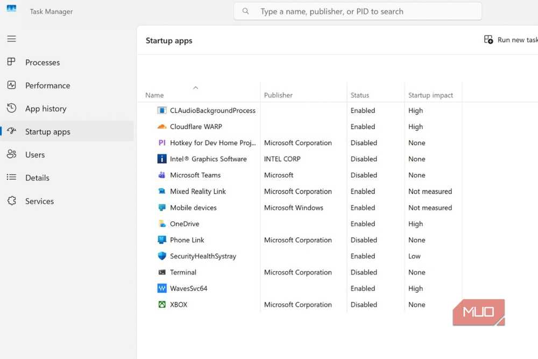
Task: Click the Publisher column header
Action: pos(278,95)
